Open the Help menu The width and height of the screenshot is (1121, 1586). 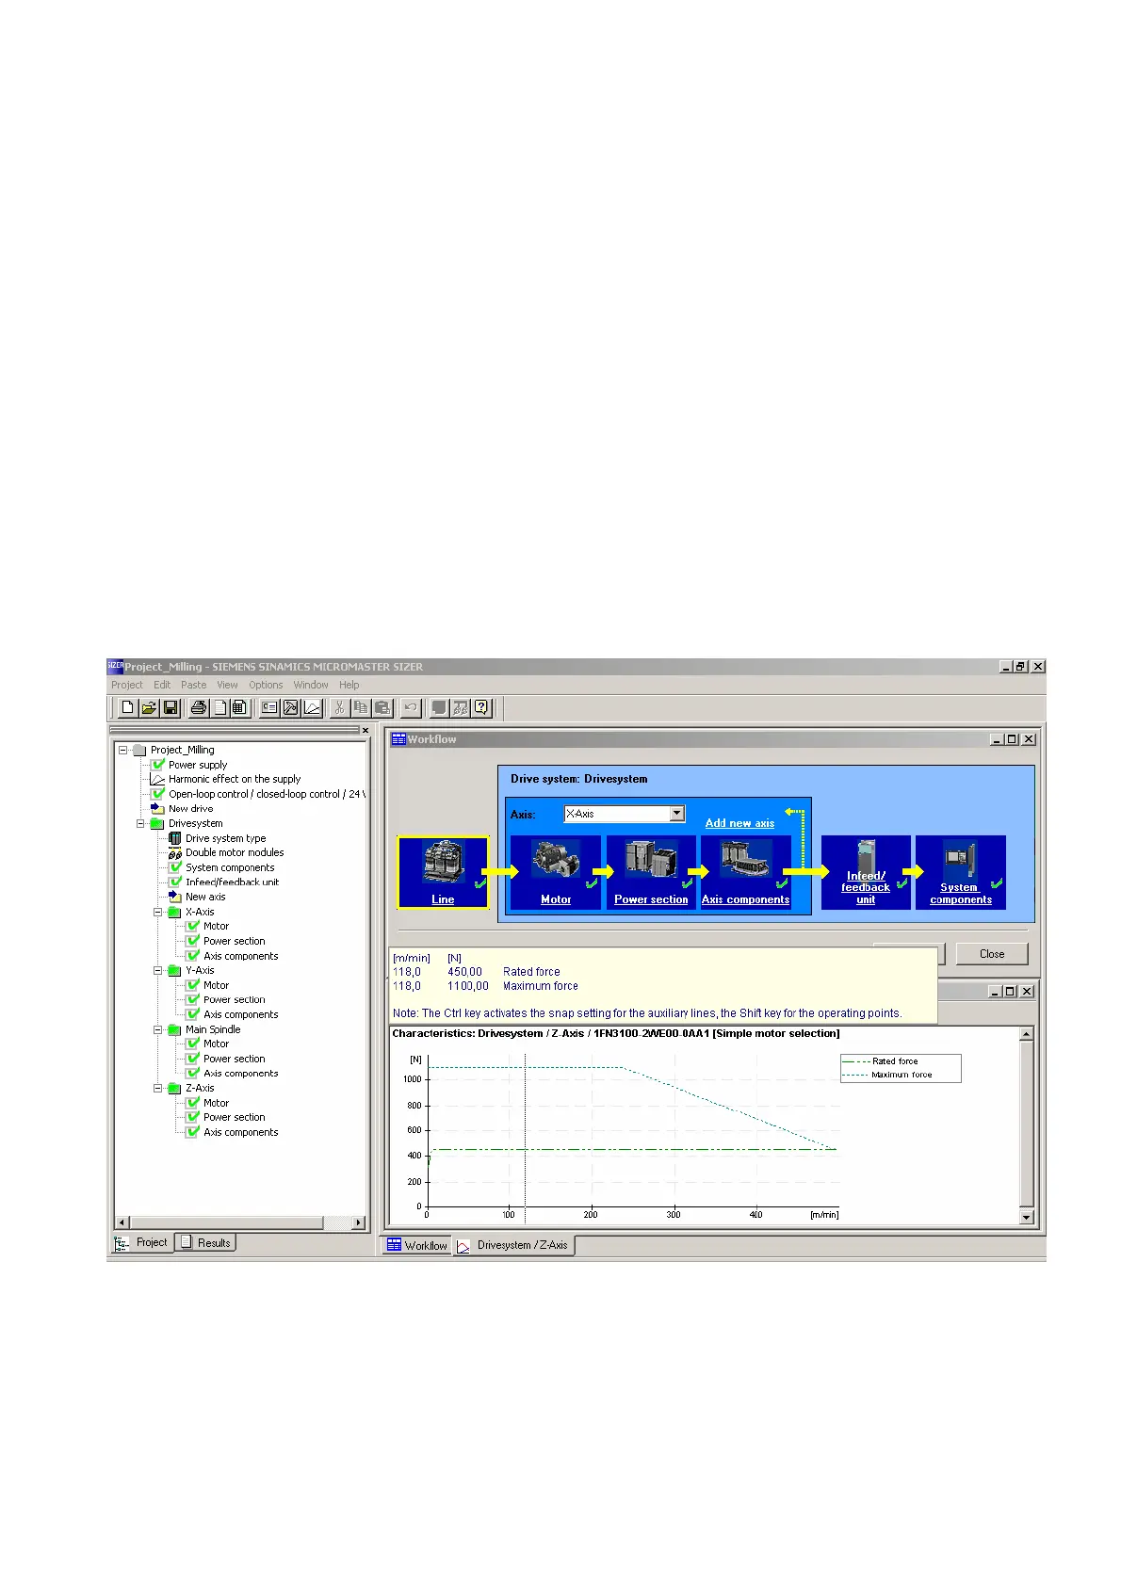349,685
